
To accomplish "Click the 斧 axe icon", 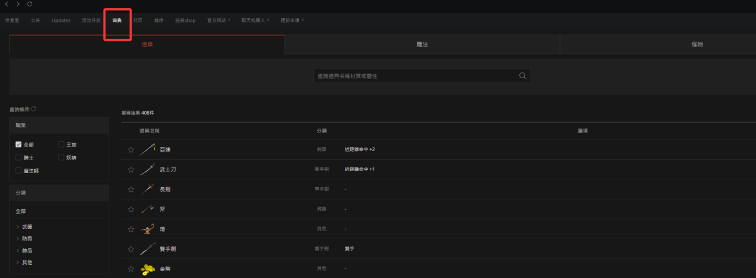I will pos(147,209).
